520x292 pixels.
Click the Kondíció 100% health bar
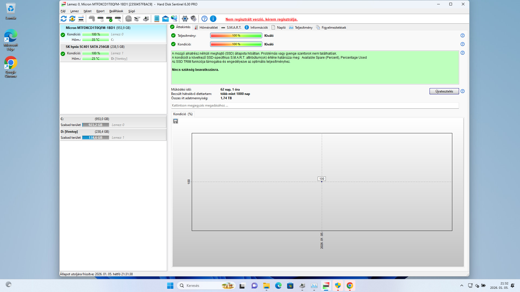click(236, 44)
